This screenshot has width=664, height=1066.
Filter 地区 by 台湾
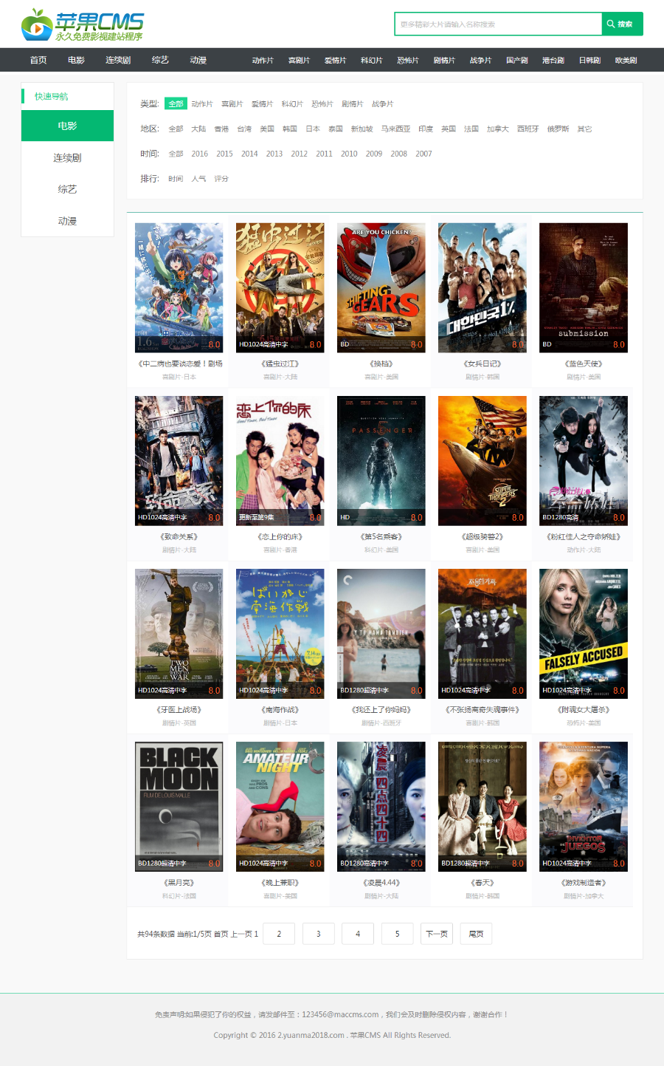point(244,129)
